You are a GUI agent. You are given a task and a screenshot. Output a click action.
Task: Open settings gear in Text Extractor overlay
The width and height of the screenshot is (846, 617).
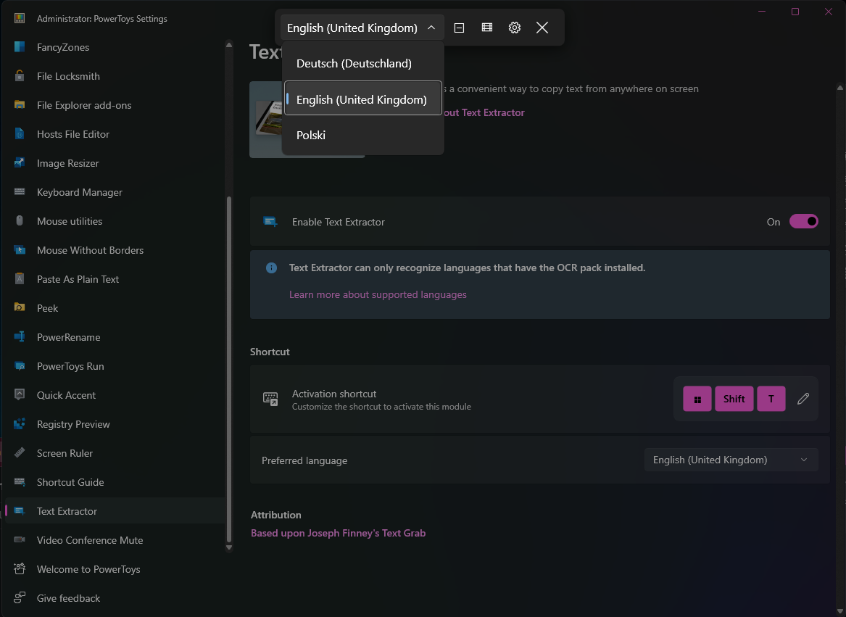click(515, 28)
